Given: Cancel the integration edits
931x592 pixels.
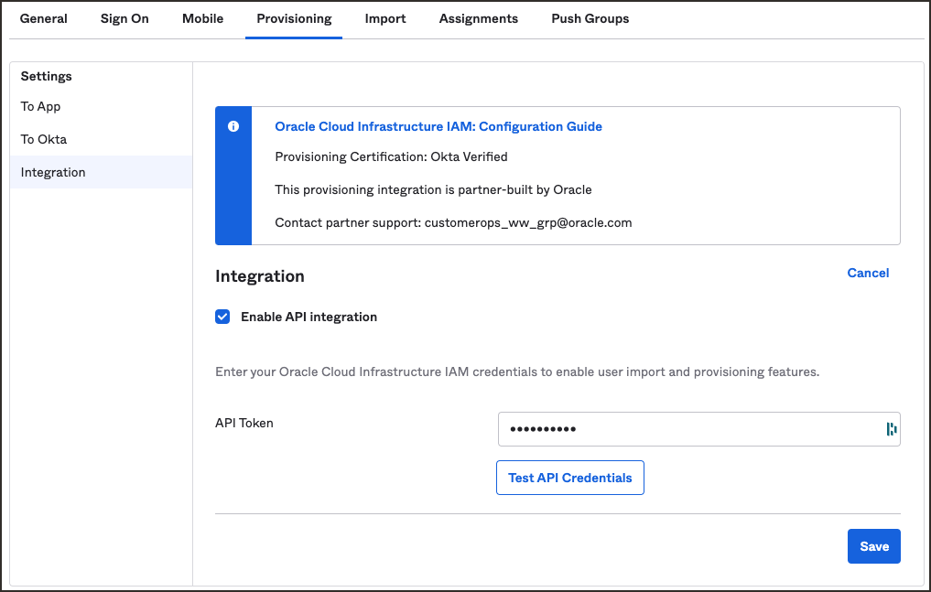Looking at the screenshot, I should 867,273.
